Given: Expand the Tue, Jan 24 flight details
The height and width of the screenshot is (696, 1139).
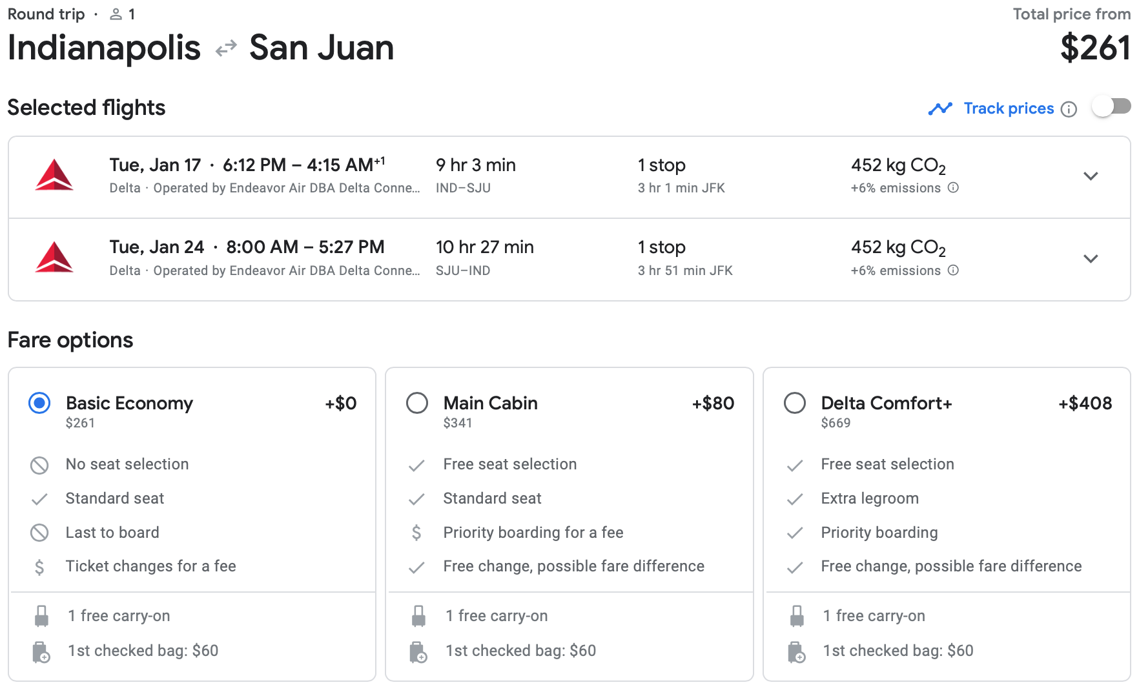Looking at the screenshot, I should [x=1091, y=259].
